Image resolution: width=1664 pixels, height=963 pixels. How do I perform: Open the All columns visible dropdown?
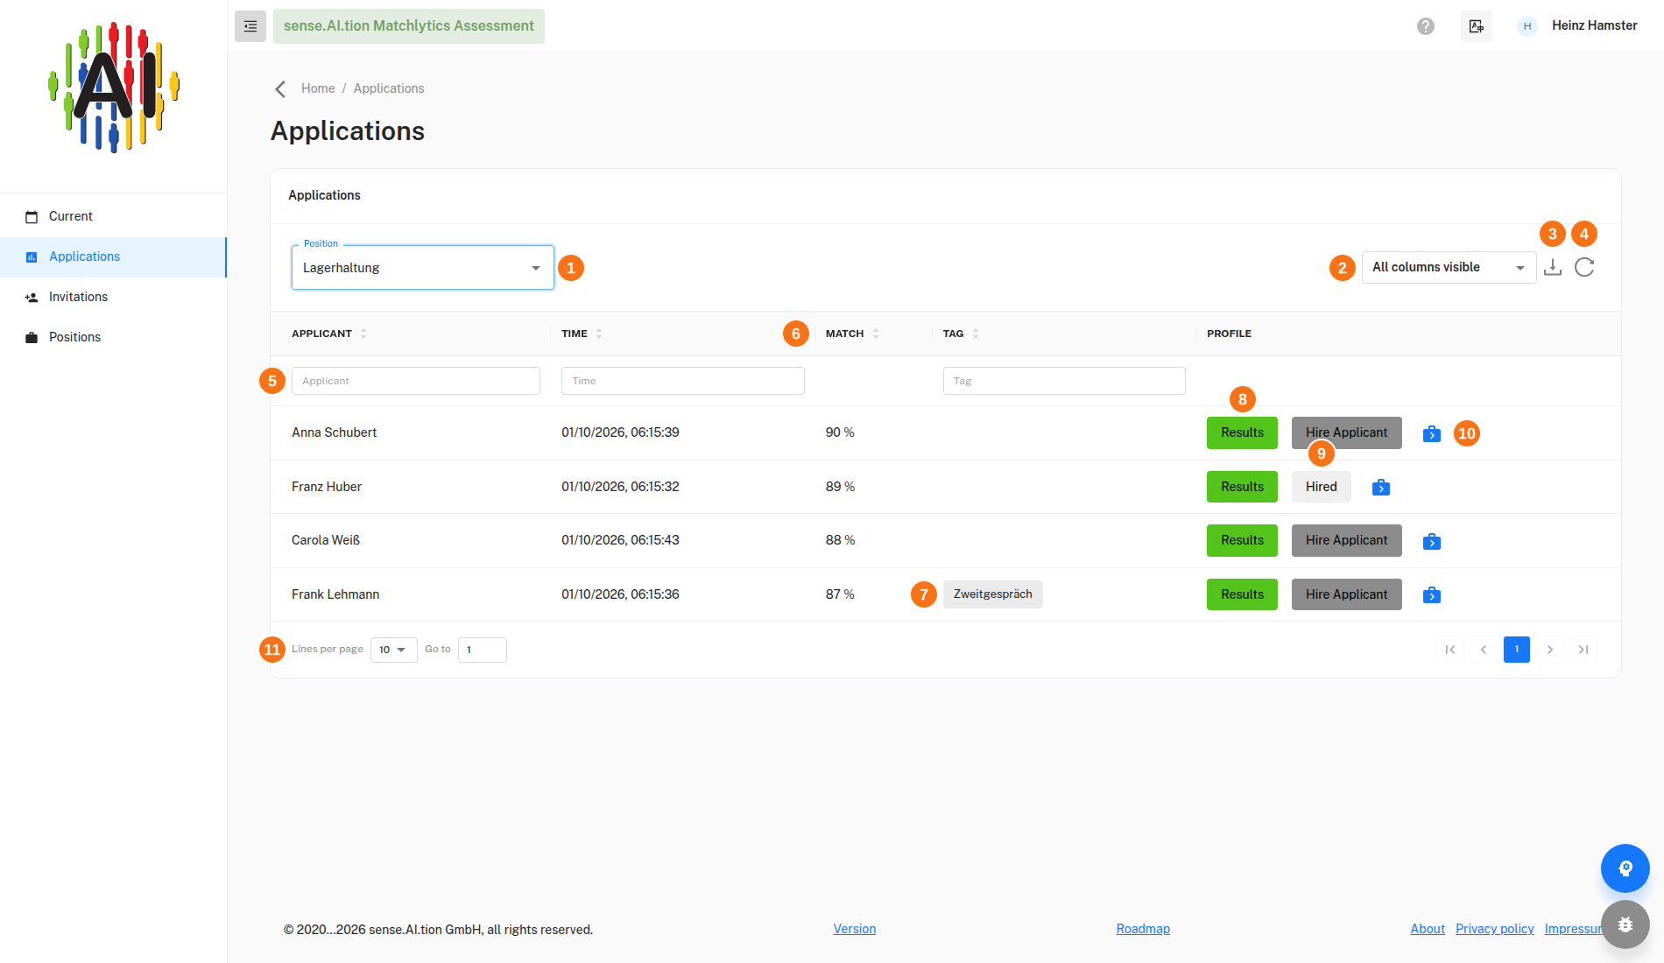pos(1449,267)
